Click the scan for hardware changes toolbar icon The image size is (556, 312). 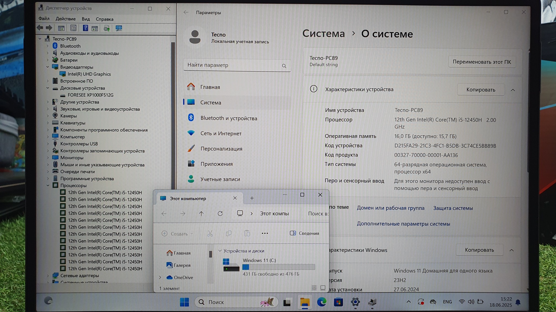click(119, 28)
